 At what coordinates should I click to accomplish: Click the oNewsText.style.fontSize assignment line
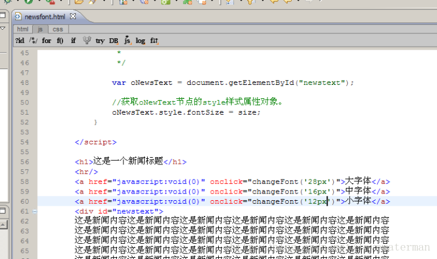point(186,112)
